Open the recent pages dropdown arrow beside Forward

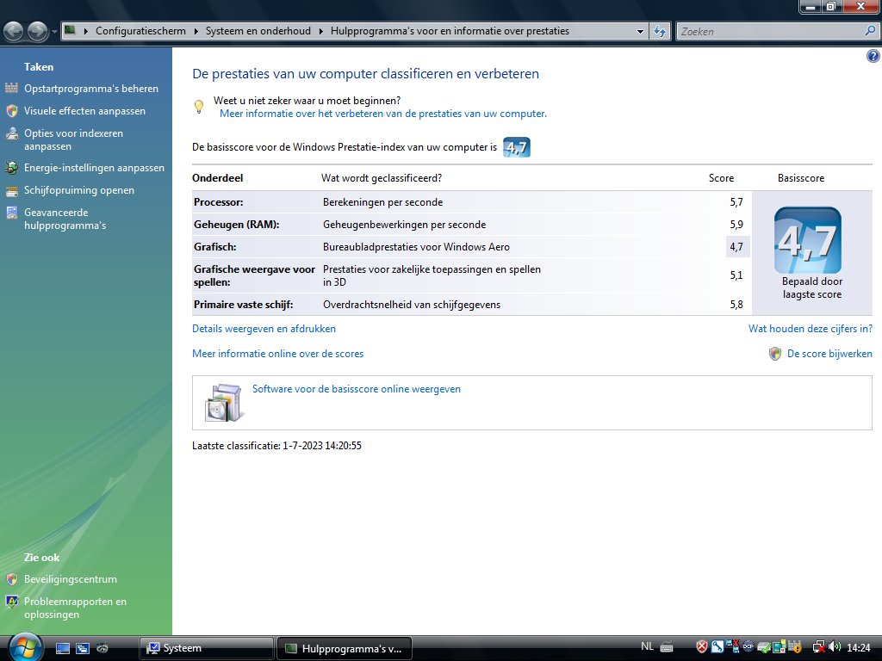54,32
